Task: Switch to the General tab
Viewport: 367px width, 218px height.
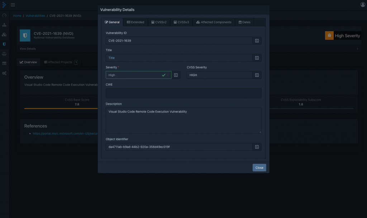Action: 112,22
